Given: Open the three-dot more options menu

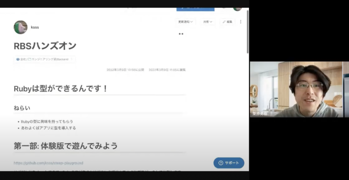Looking at the screenshot, I should tap(241, 22).
